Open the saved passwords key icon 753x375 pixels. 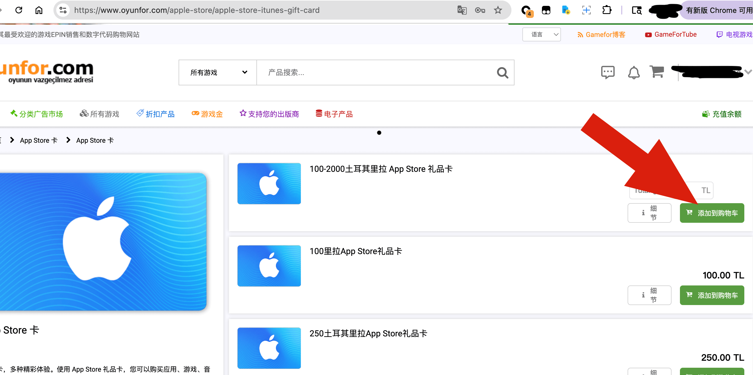pos(480,10)
